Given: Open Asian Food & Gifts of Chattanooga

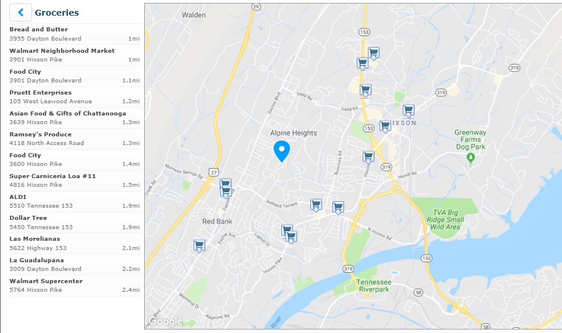Looking at the screenshot, I should 75,118.
